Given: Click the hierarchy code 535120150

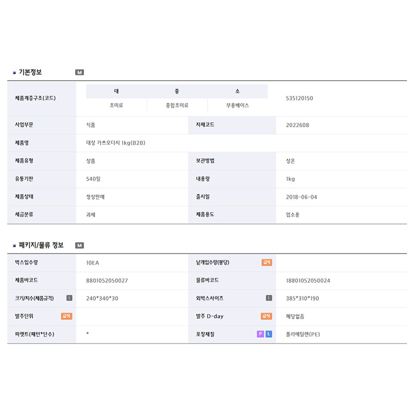Looking at the screenshot, I should [x=299, y=98].
